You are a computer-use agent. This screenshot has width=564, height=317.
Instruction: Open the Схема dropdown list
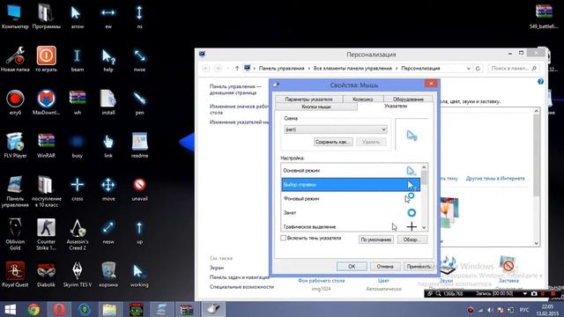335,129
